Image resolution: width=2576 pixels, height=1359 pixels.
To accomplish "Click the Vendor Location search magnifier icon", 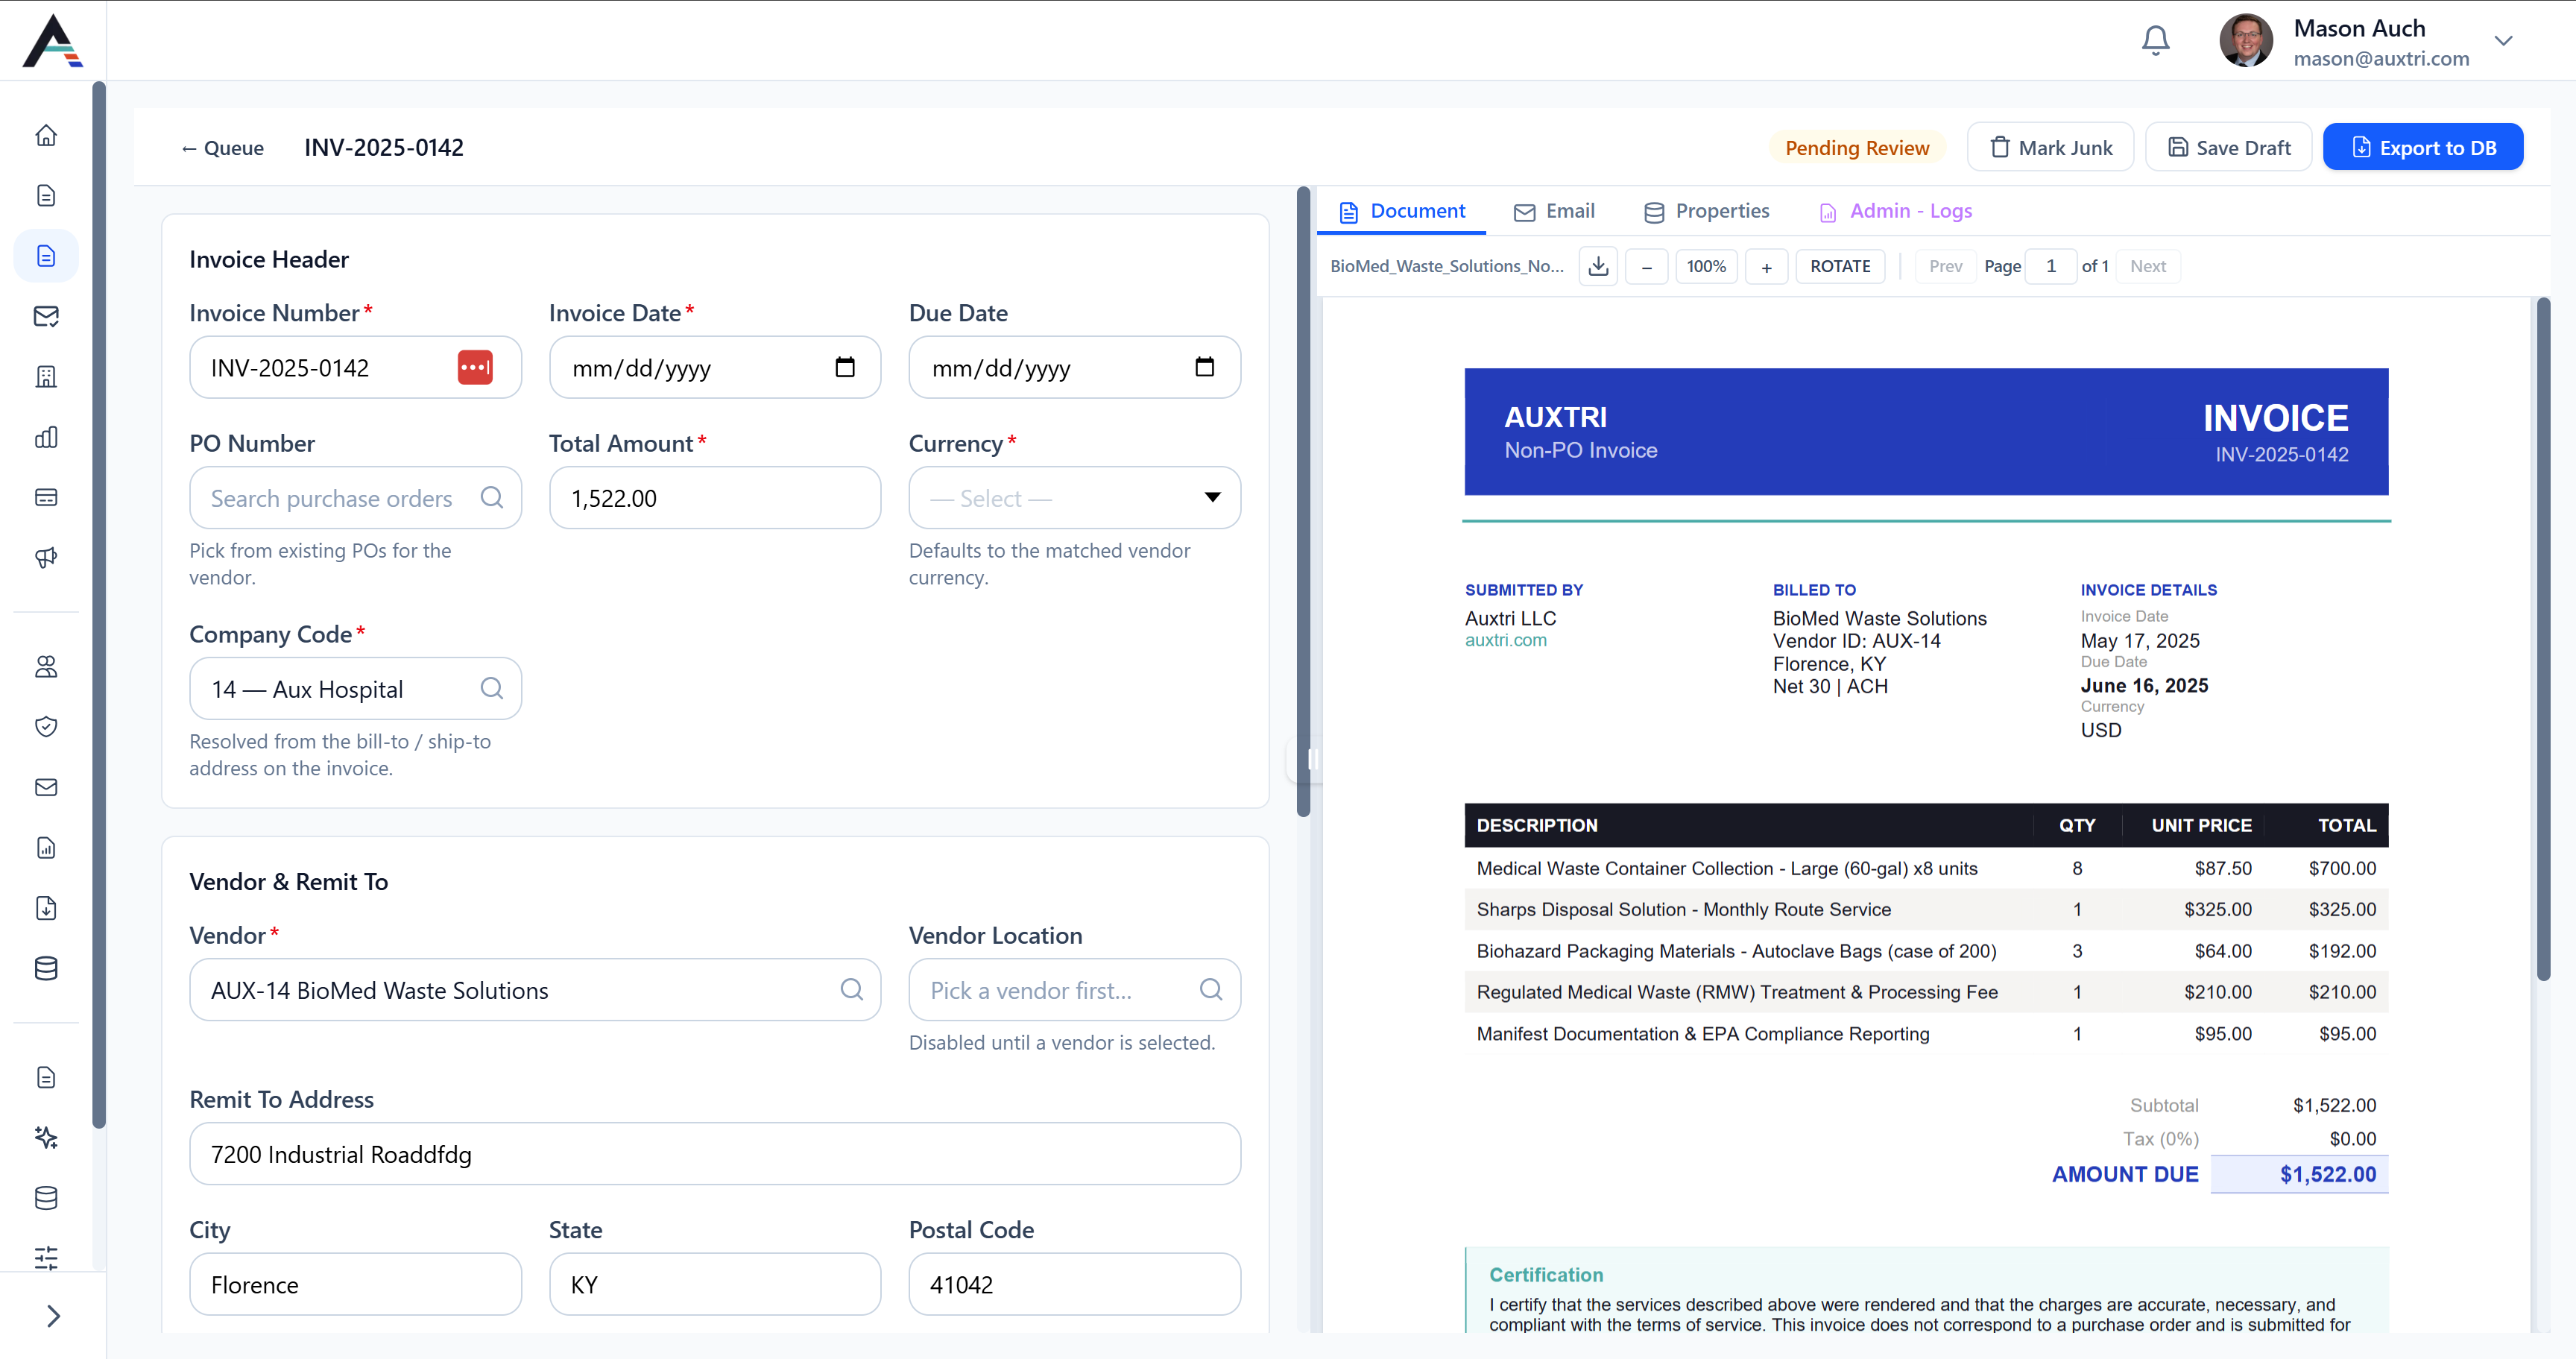I will (1210, 989).
